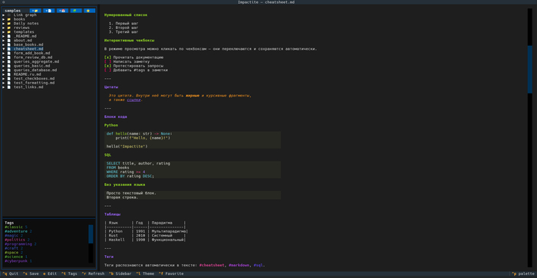Click Favorite in the footer bar

[171, 273]
